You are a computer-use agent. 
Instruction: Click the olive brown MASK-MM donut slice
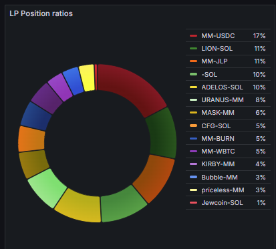[33, 164]
